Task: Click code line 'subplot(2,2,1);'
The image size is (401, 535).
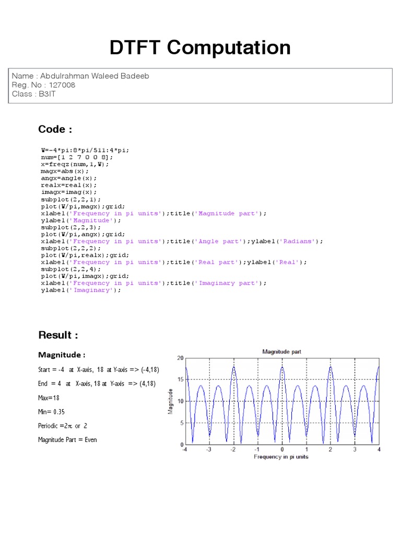Action: (70, 200)
